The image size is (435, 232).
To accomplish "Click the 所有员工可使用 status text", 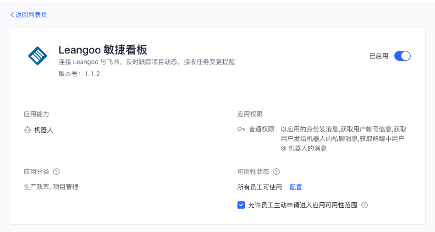I will tap(259, 187).
